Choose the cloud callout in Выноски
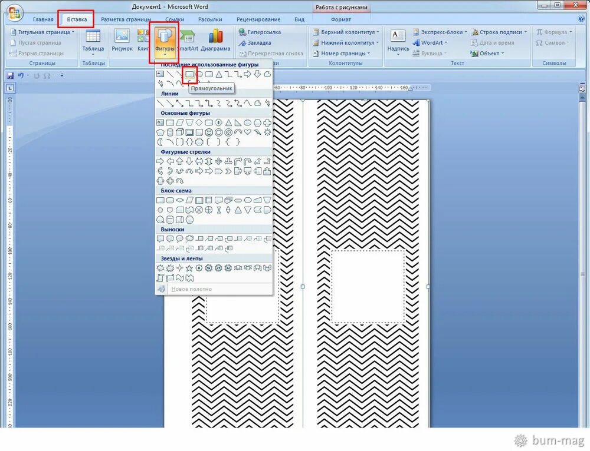The image size is (590, 451). (x=189, y=239)
